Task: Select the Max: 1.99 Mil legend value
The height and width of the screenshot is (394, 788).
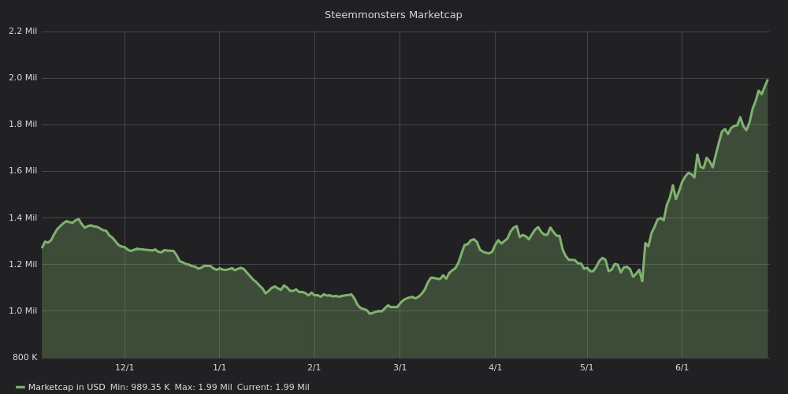Action: click(203, 387)
